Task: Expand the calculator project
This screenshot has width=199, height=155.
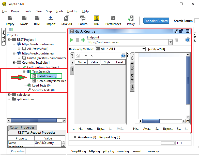Action: [x=9, y=94]
